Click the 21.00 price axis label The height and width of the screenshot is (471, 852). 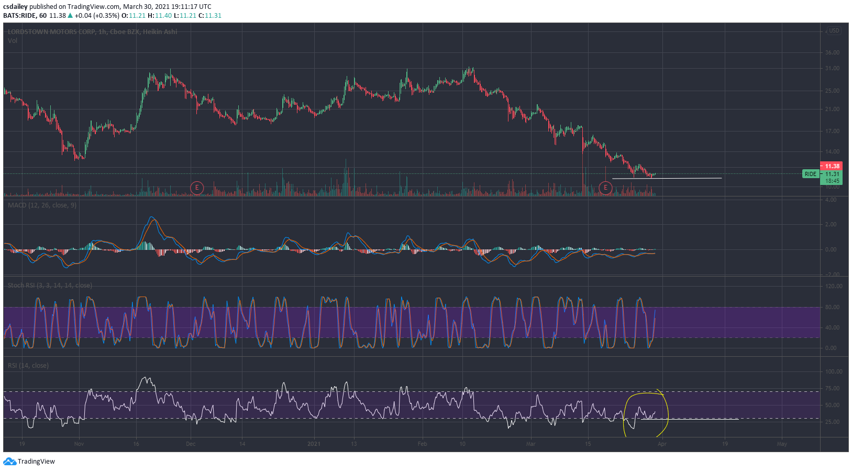click(832, 109)
